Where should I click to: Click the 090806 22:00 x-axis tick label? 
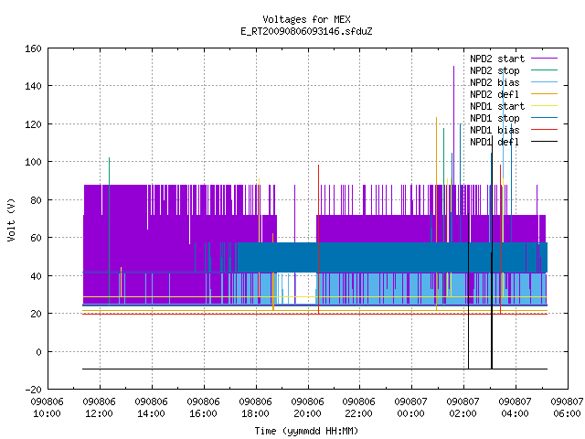pos(359,408)
